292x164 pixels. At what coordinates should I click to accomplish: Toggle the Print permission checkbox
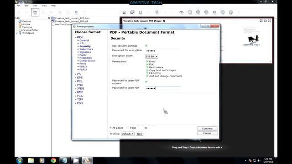click(x=147, y=61)
